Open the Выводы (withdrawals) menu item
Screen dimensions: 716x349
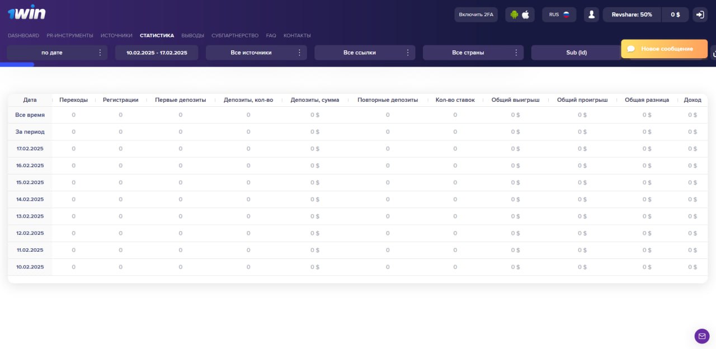pos(192,35)
